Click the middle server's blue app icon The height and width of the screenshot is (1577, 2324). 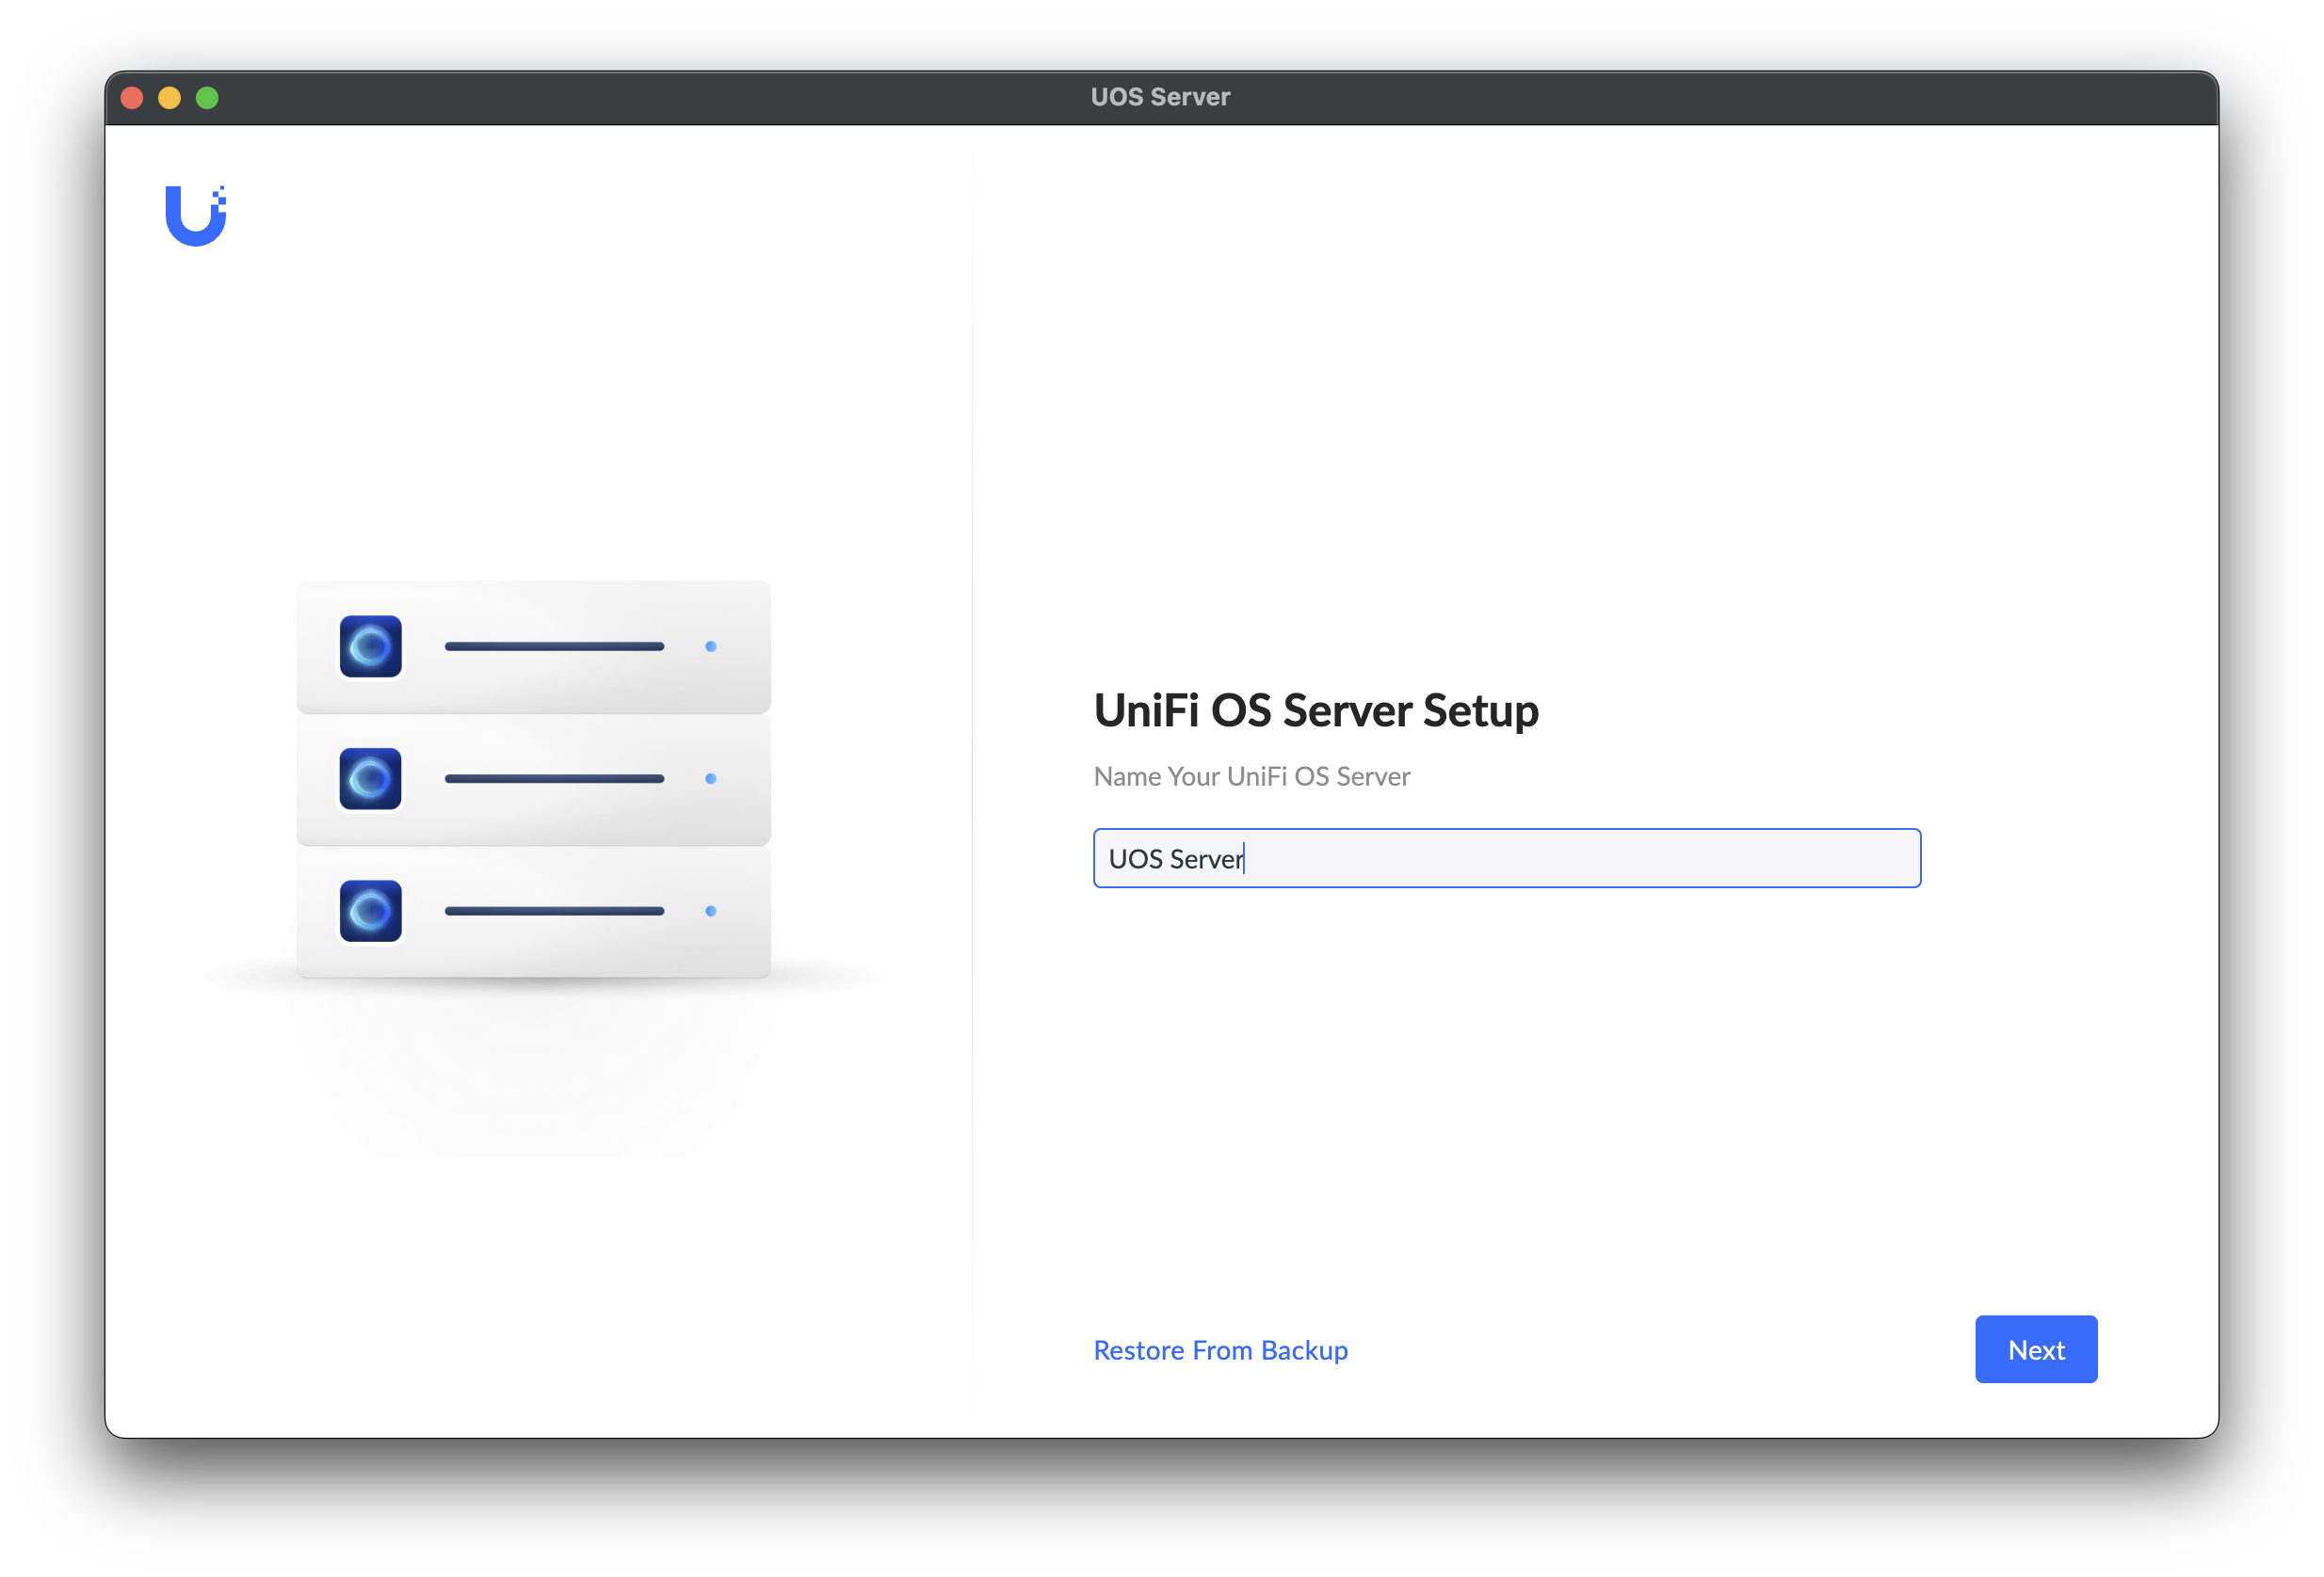pos(370,778)
